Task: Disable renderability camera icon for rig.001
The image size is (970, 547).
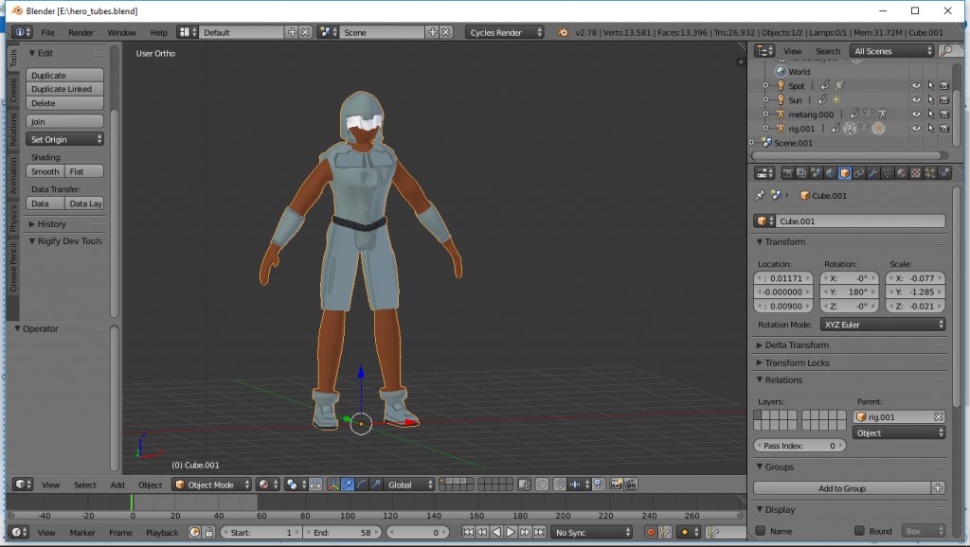Action: [x=945, y=129]
